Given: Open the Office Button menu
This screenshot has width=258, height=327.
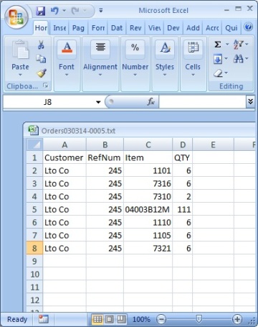Looking at the screenshot, I should pyautogui.click(x=16, y=17).
